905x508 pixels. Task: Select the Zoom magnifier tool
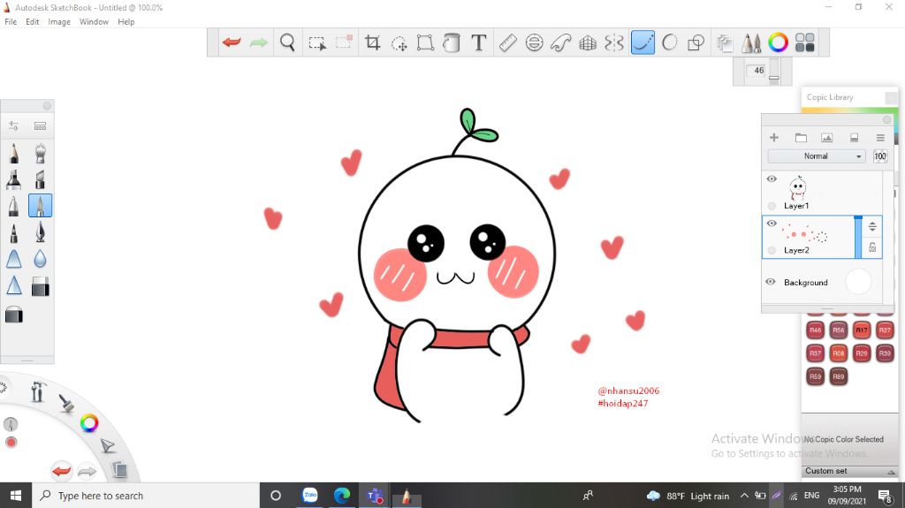point(287,42)
